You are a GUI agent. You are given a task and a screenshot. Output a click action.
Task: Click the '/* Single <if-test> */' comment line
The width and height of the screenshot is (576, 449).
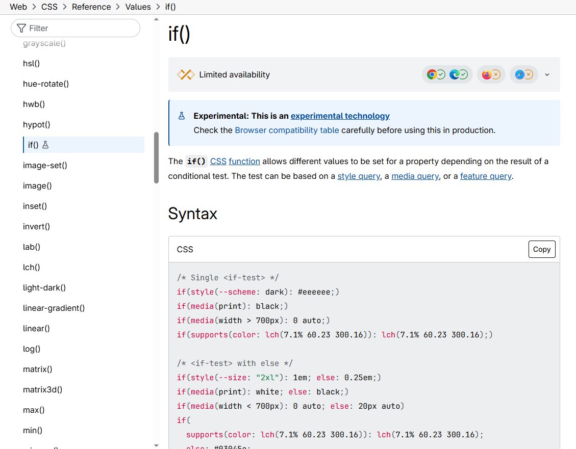(x=228, y=278)
